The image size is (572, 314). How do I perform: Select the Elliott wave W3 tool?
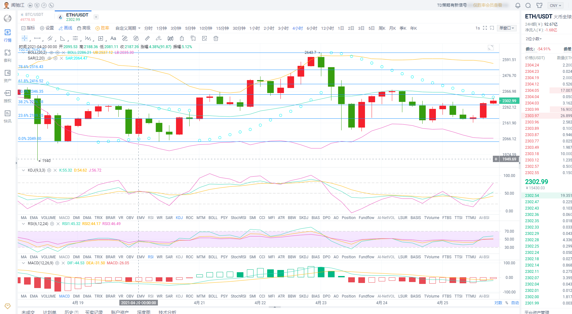click(x=88, y=38)
